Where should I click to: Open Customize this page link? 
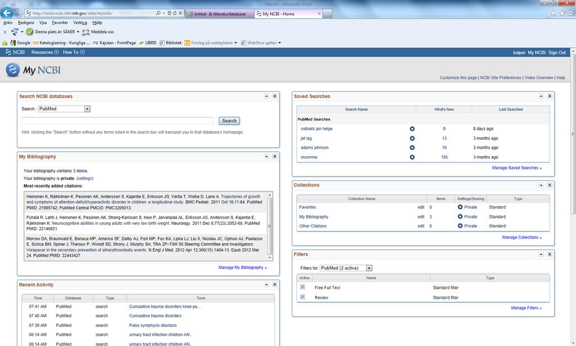pyautogui.click(x=458, y=78)
